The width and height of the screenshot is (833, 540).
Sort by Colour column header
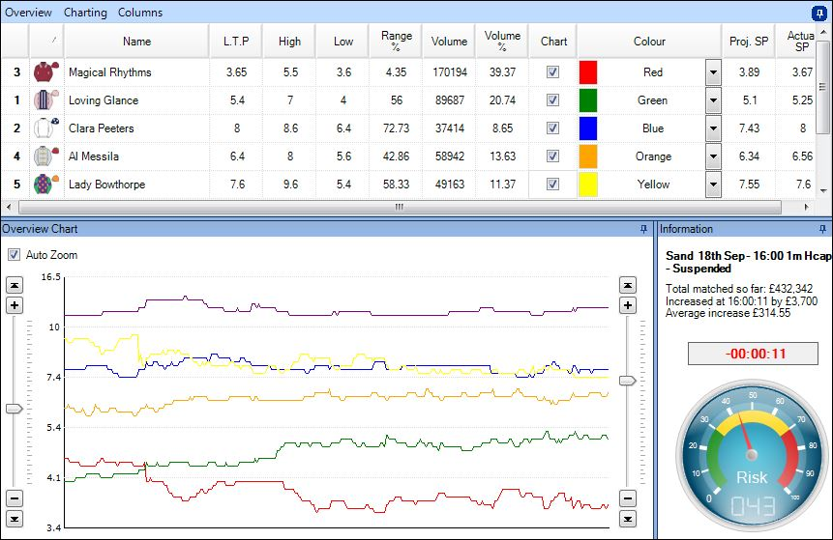pyautogui.click(x=649, y=42)
